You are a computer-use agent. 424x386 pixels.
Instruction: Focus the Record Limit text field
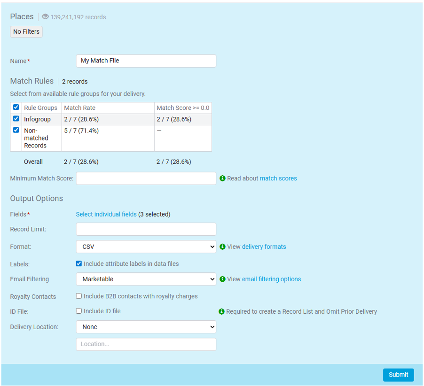point(146,229)
